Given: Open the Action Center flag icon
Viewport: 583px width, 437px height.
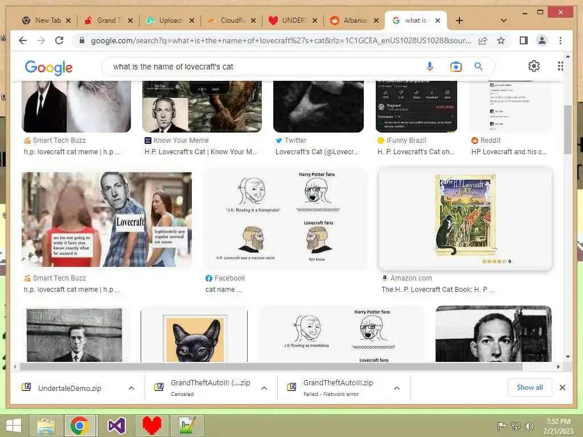Looking at the screenshot, I should 502,426.
